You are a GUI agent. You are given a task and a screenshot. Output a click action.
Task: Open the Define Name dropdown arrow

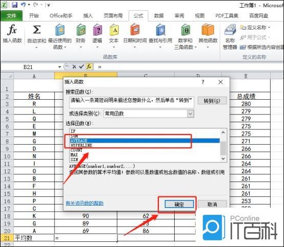pos(269,28)
